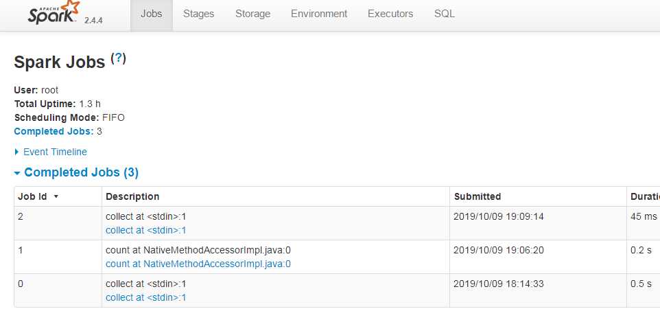Open the Storage tab
The image size is (660, 309).
[x=252, y=14]
